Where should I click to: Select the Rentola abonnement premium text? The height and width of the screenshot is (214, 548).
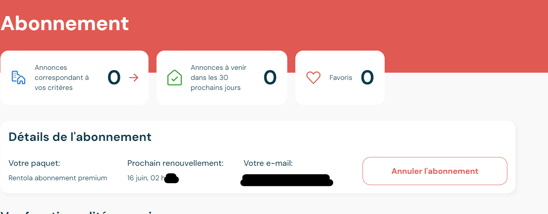click(58, 178)
